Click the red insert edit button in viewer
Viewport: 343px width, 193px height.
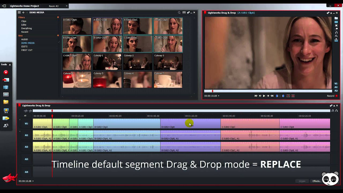pos(293,96)
